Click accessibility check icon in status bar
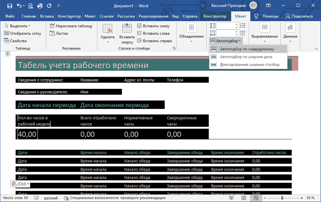 [66, 198]
